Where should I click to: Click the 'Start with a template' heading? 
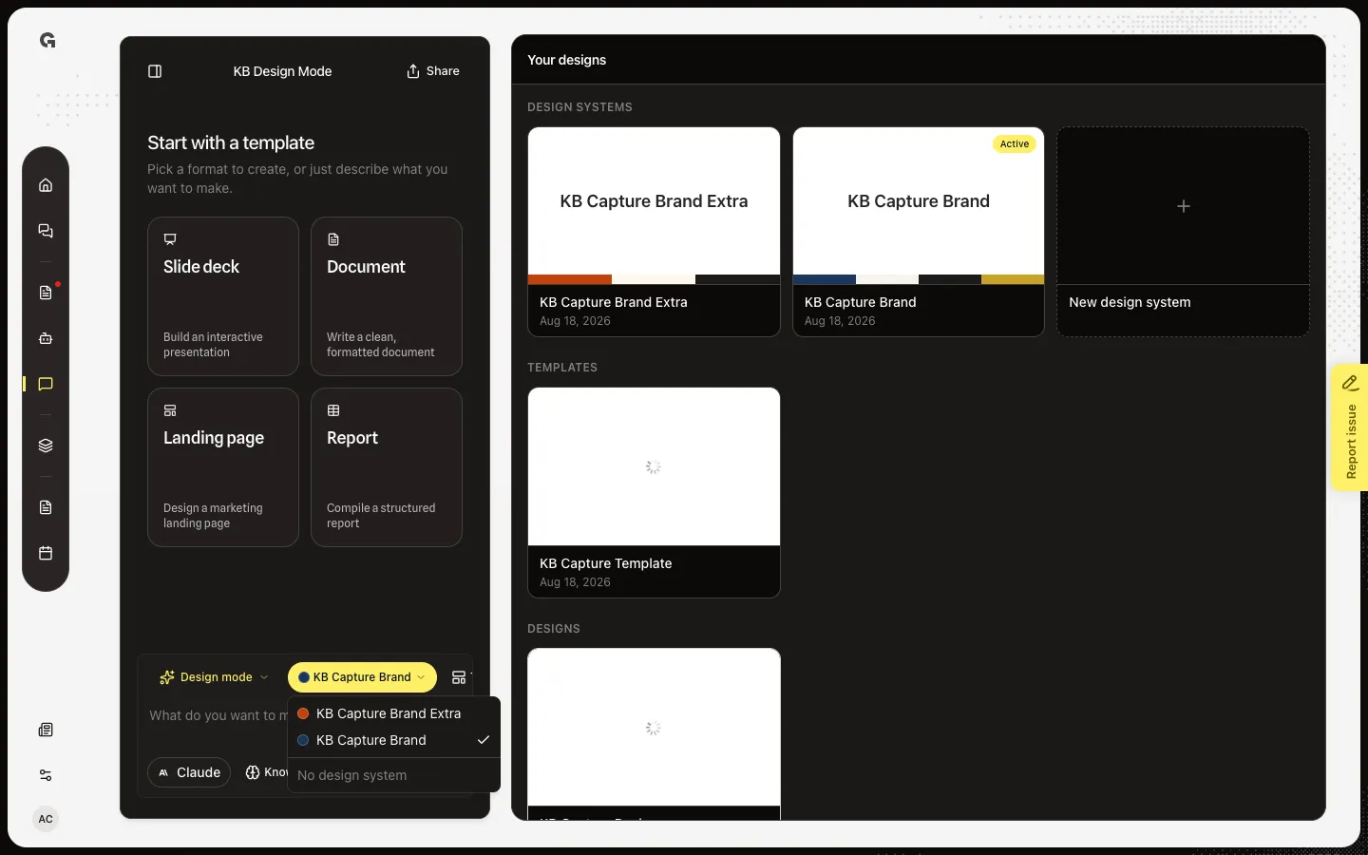coord(231,142)
